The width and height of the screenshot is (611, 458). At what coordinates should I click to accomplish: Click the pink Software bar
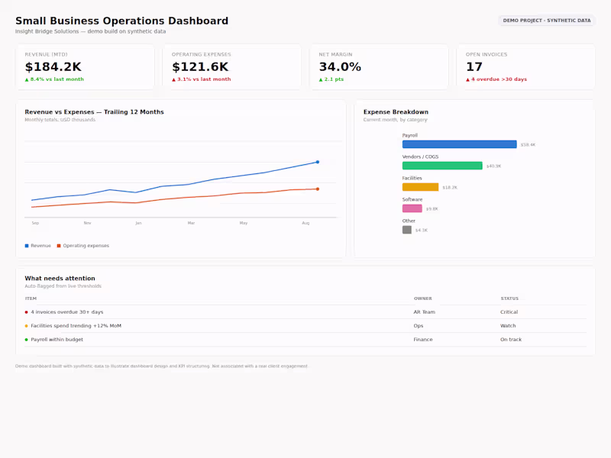pos(412,208)
